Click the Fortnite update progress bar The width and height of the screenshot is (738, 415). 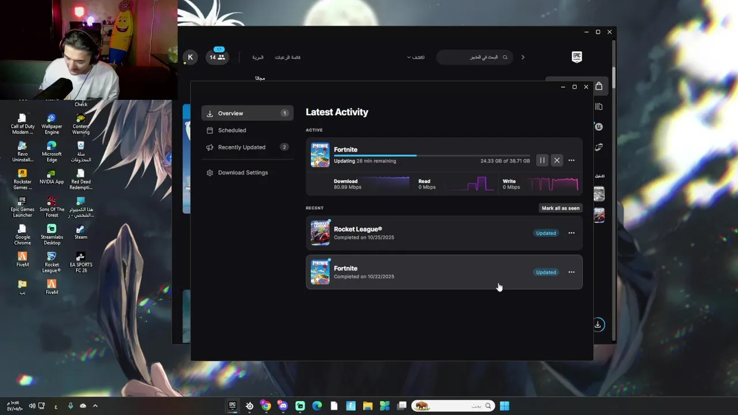pyautogui.click(x=432, y=156)
